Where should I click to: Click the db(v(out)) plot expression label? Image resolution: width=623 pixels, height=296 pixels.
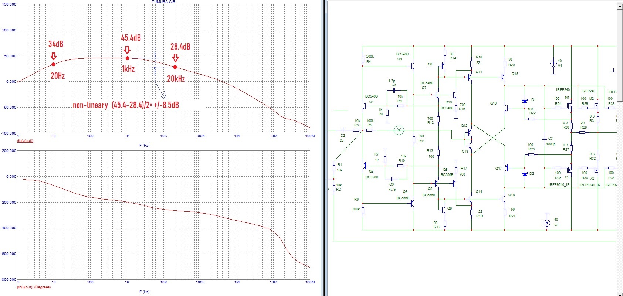tap(25, 141)
